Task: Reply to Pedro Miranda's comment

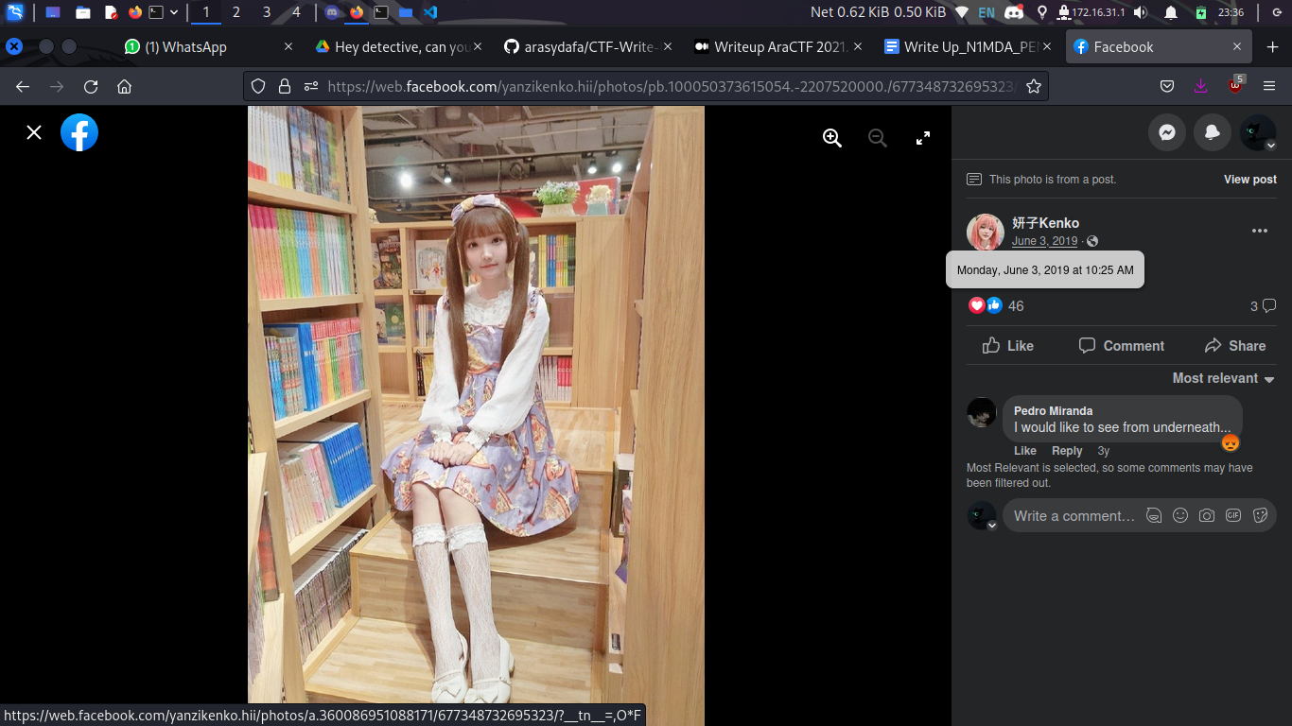Action: coord(1067,451)
